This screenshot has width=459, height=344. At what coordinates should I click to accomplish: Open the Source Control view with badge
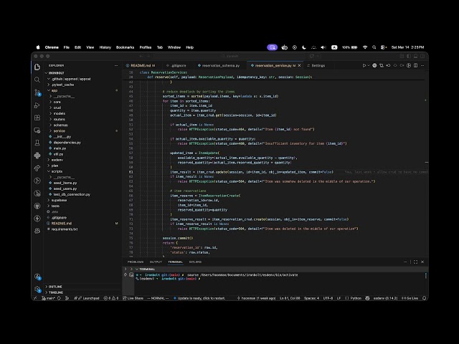37,92
